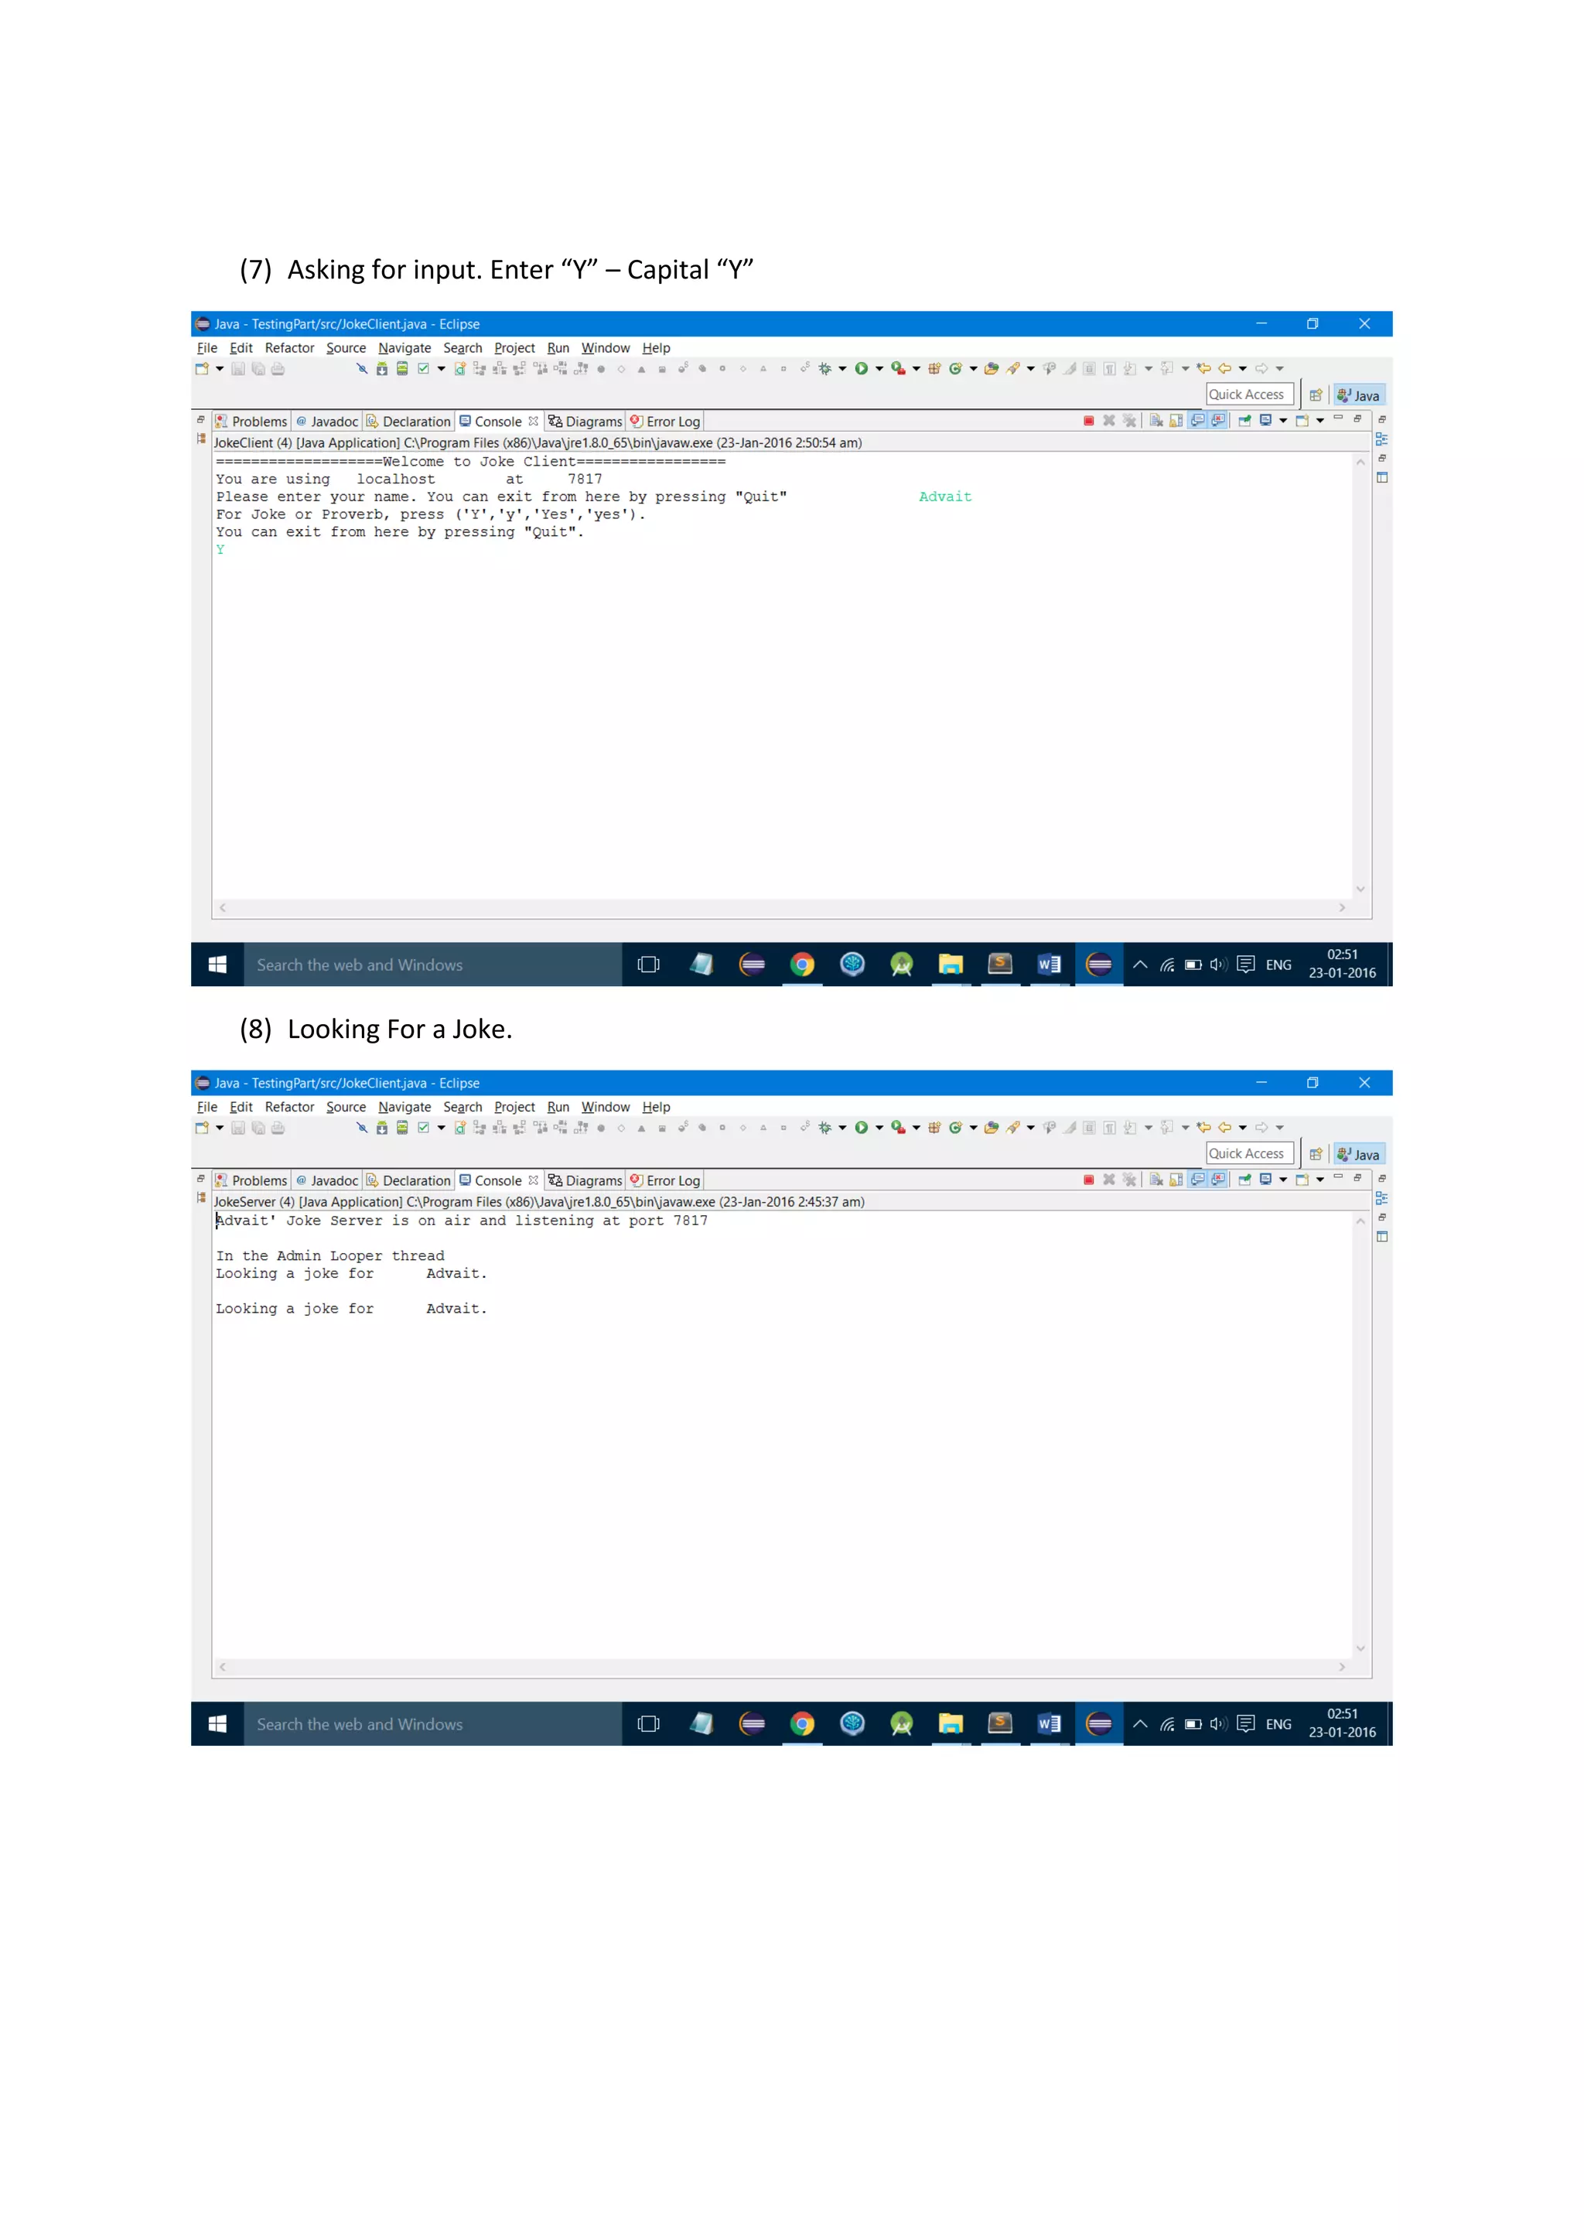Screen dimensions: 1584x2240
Task: Toggle show console on standard error change, JokeClient
Action: (x=1218, y=421)
